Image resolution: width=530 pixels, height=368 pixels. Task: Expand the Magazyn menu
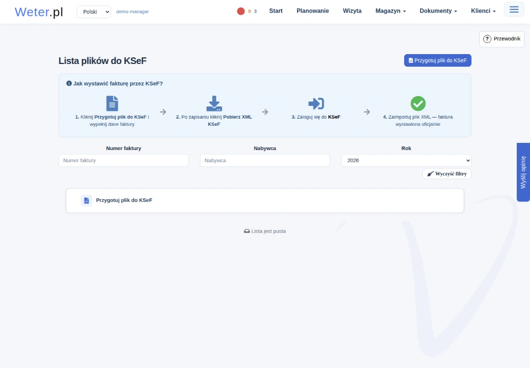pyautogui.click(x=390, y=11)
